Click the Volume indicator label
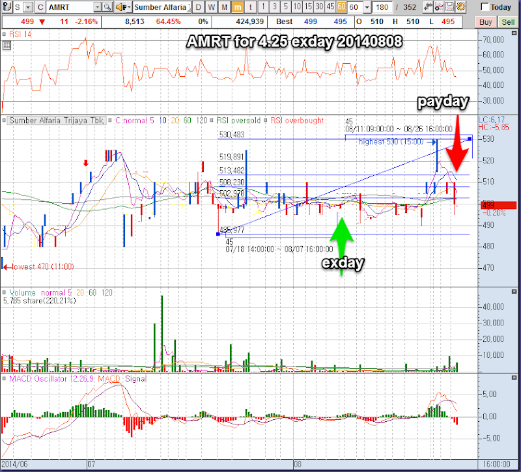 [x=22, y=292]
